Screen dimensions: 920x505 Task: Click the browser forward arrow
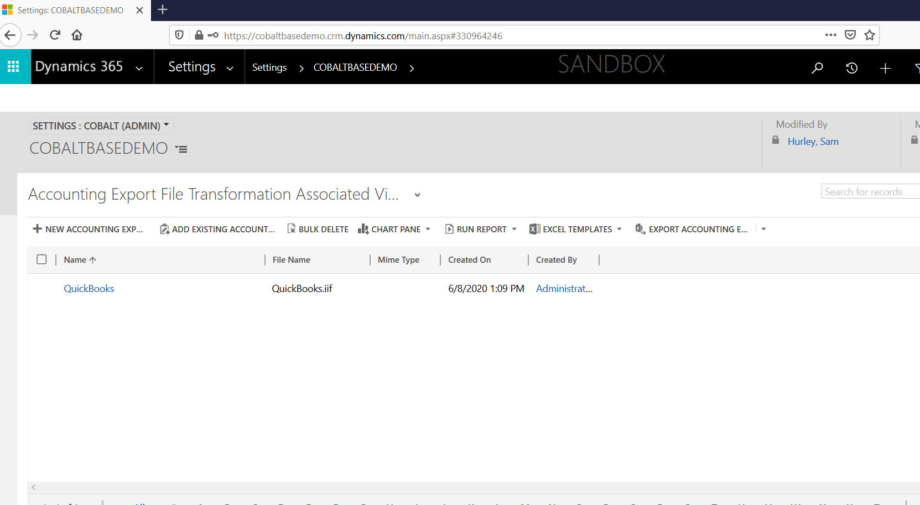point(33,35)
